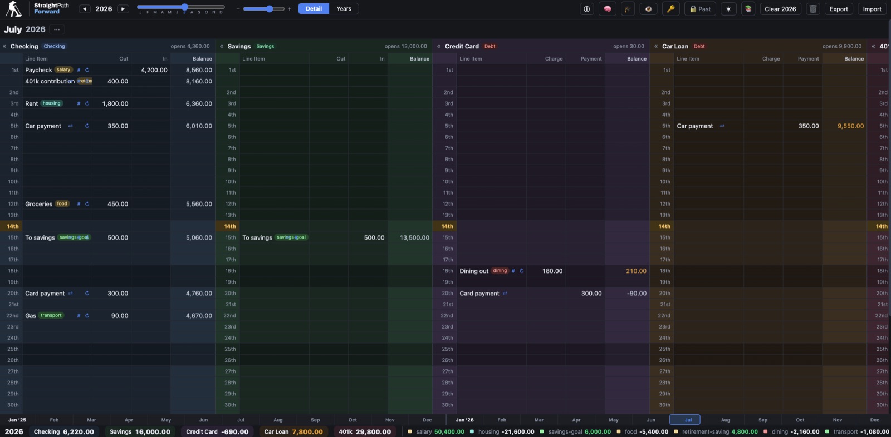Click the recurring icon on Dining out row

point(521,271)
